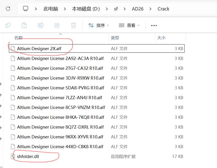Sort files by the 大小 column header
The image size is (217, 168).
pyautogui.click(x=161, y=38)
